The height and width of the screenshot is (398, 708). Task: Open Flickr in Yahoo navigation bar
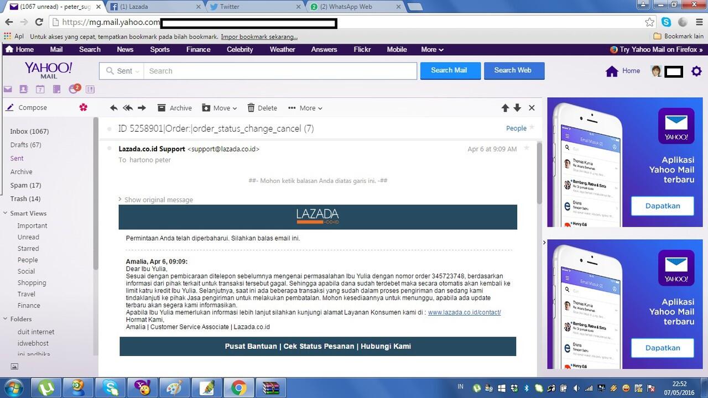tap(362, 49)
